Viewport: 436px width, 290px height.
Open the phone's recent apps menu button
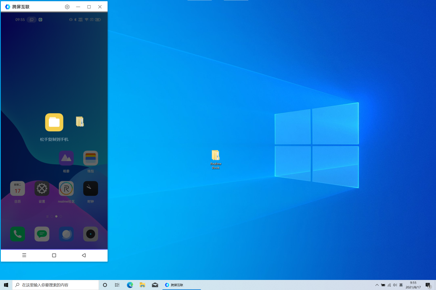(24, 255)
